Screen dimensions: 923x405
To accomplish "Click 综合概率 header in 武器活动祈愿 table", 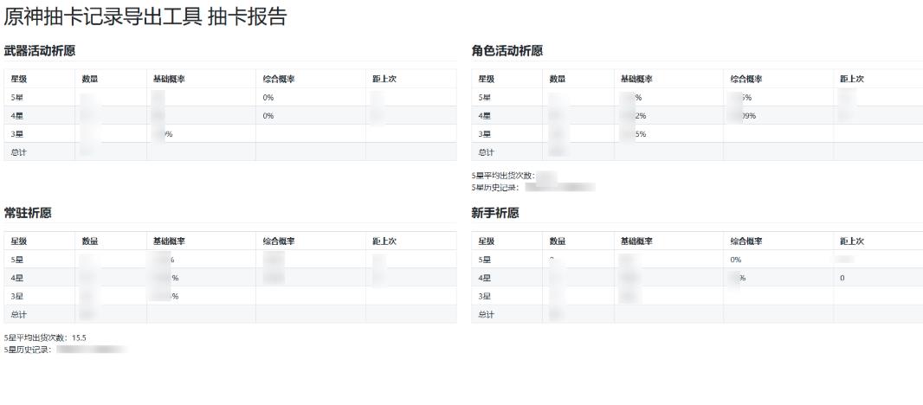I will [x=279, y=79].
